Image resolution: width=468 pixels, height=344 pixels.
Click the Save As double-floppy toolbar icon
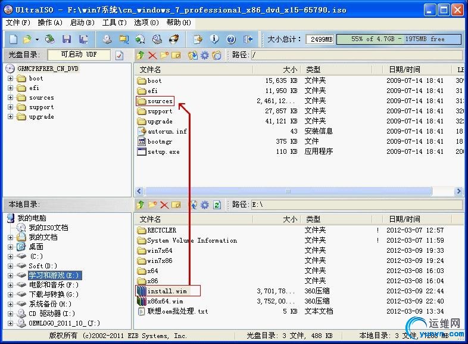click(x=83, y=39)
